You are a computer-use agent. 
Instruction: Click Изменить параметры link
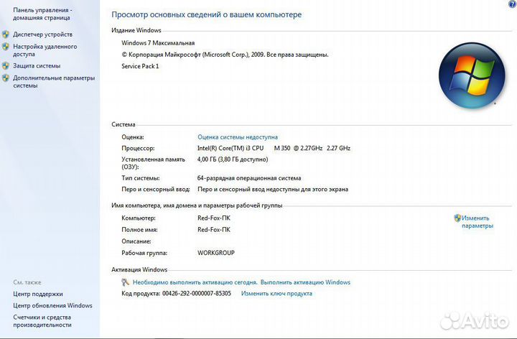477,222
